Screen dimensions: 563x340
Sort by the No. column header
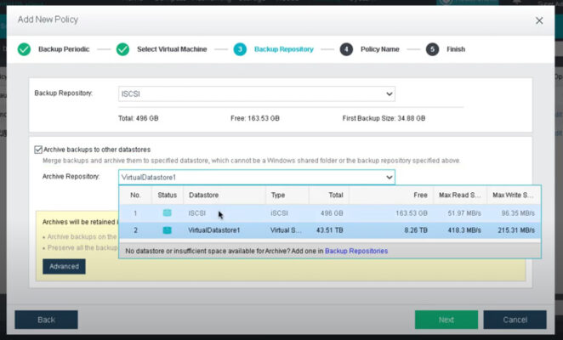click(x=135, y=195)
